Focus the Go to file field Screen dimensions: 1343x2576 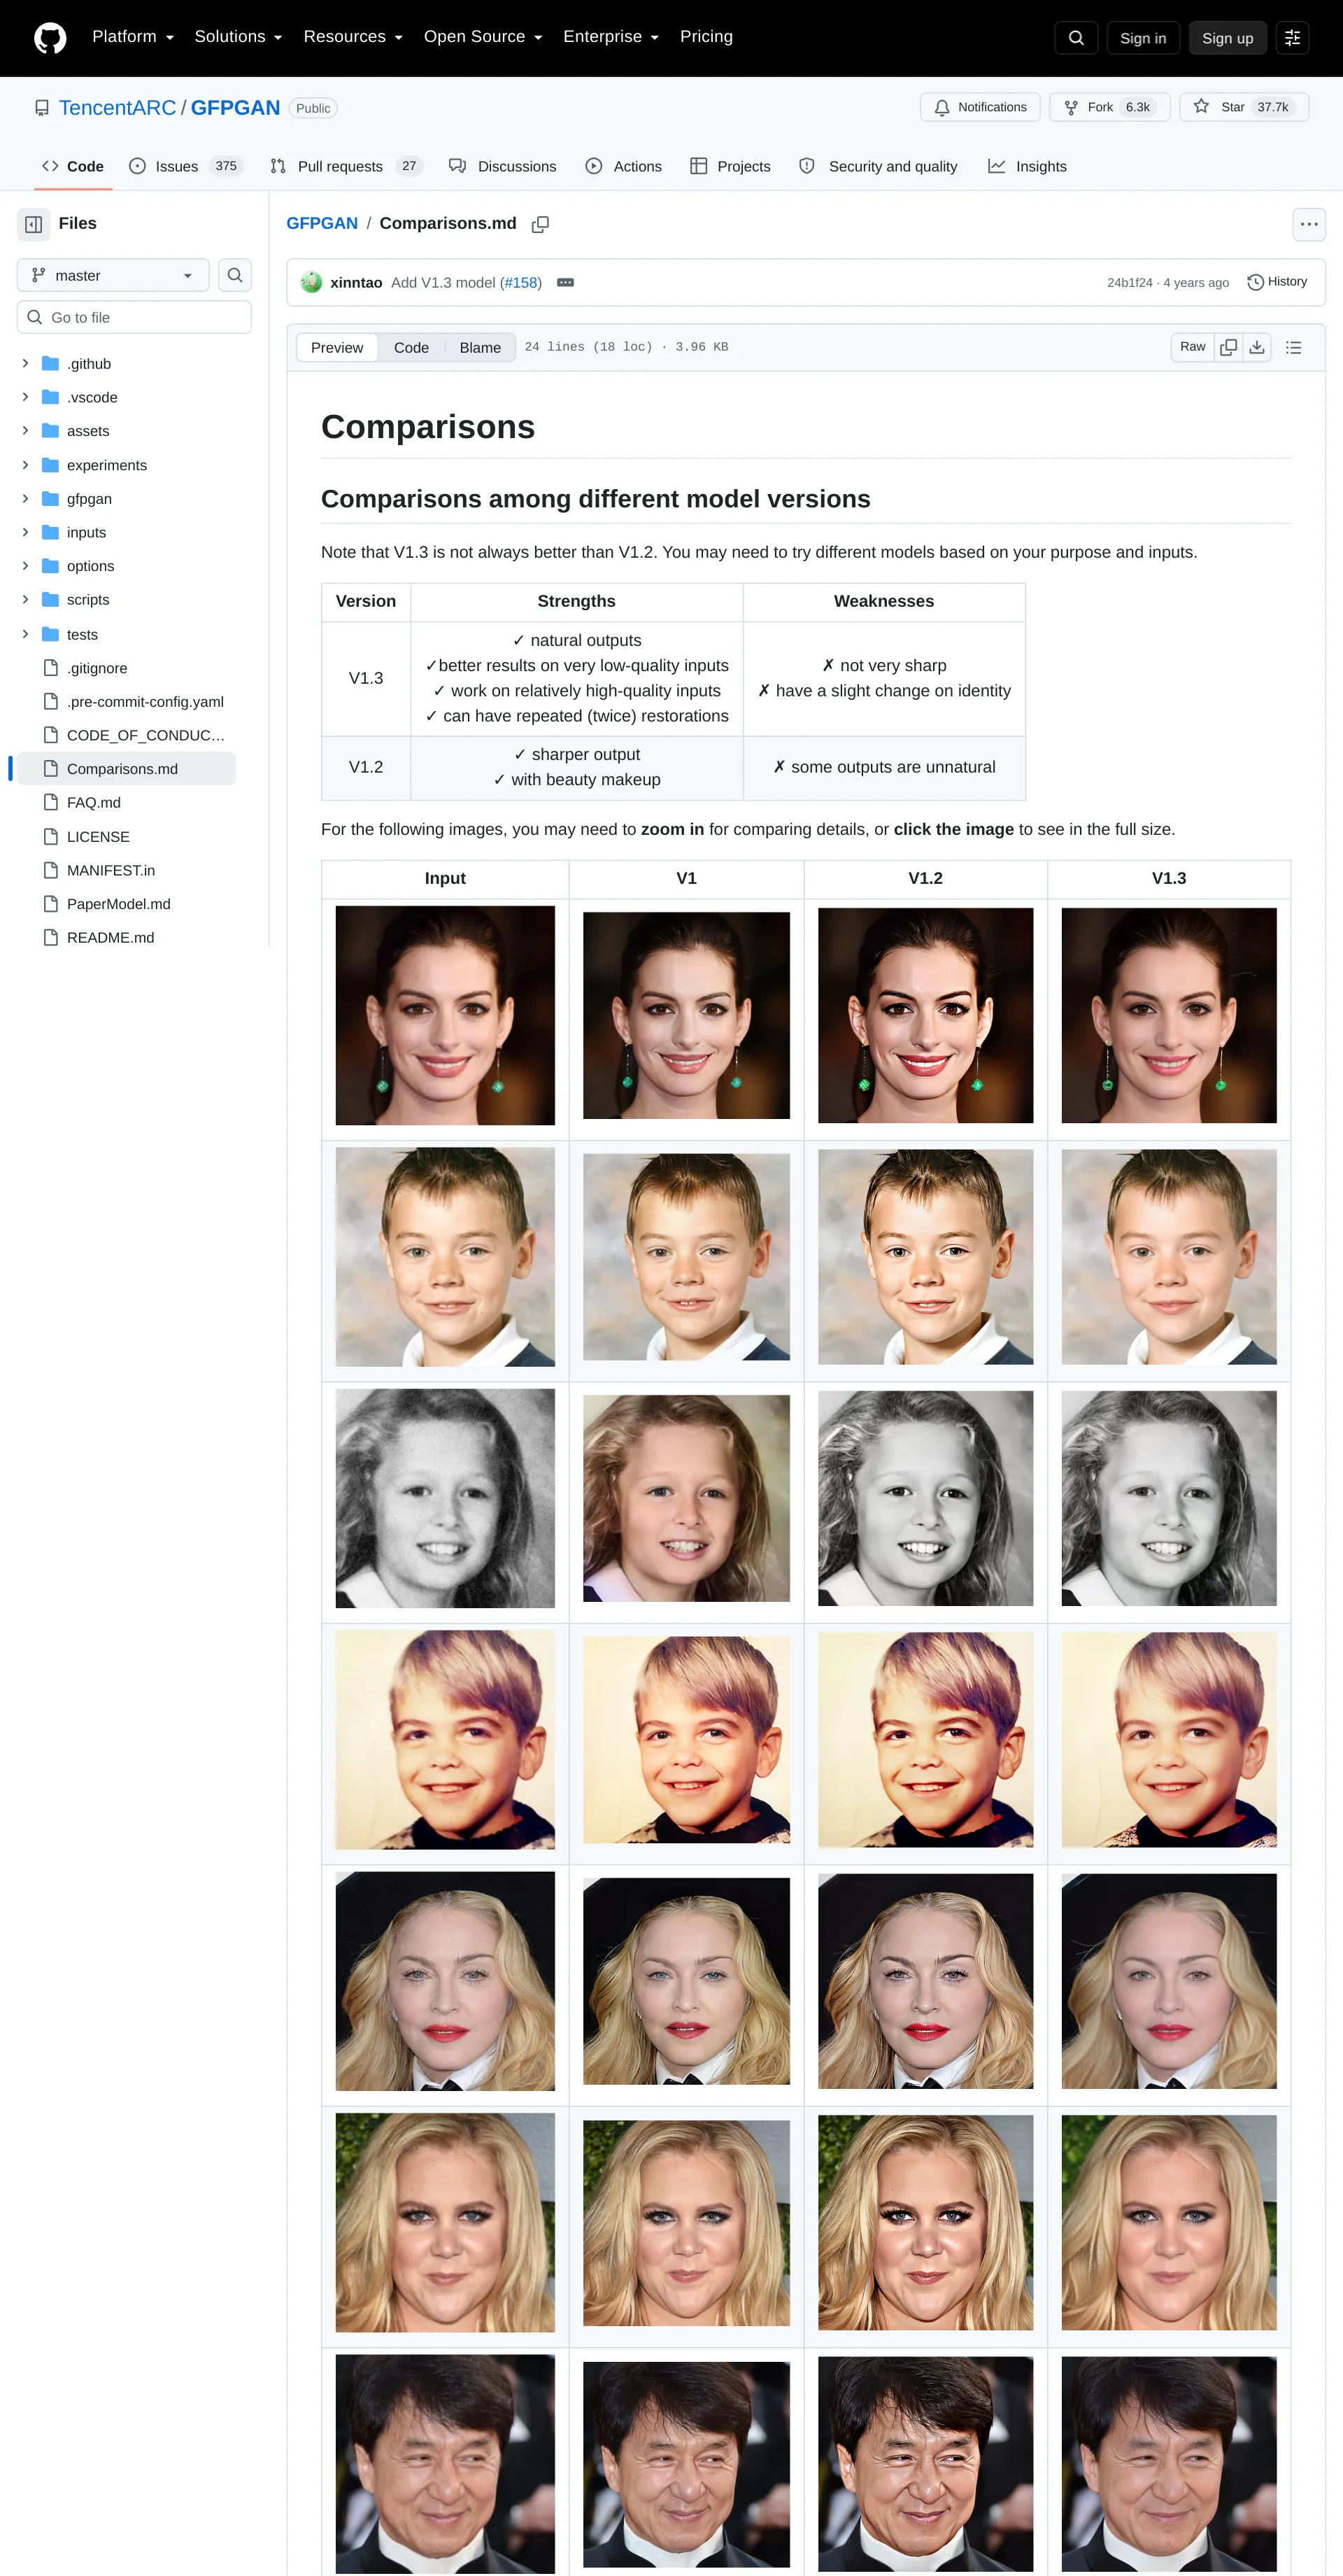[134, 318]
